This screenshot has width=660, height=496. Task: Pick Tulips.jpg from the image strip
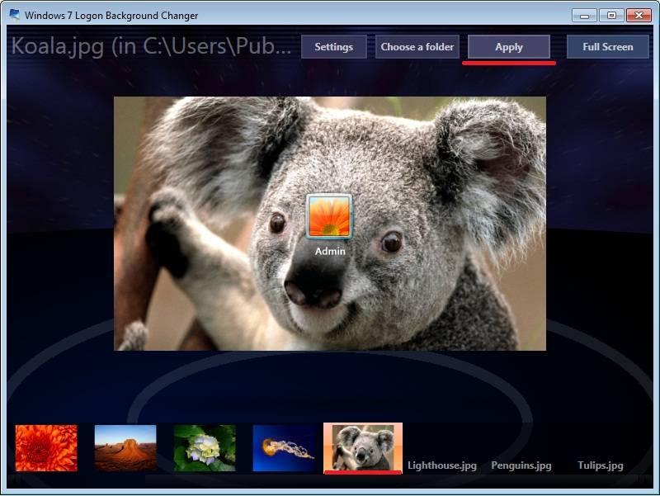click(x=601, y=465)
